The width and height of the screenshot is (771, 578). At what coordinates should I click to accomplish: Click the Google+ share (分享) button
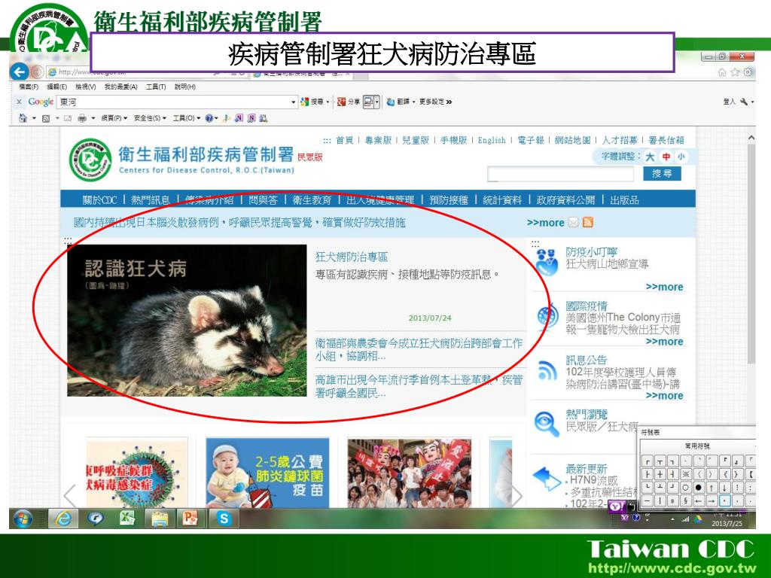tap(348, 102)
